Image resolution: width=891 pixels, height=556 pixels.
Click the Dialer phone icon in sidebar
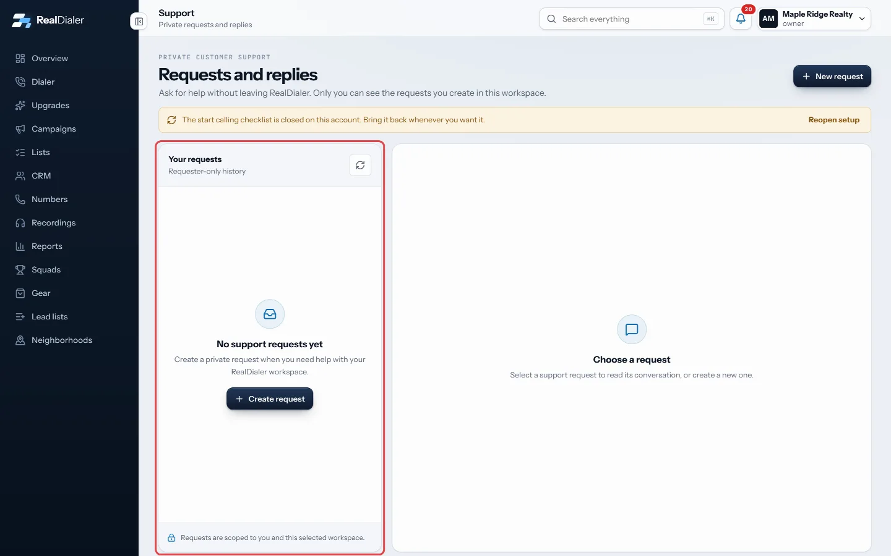tap(20, 82)
